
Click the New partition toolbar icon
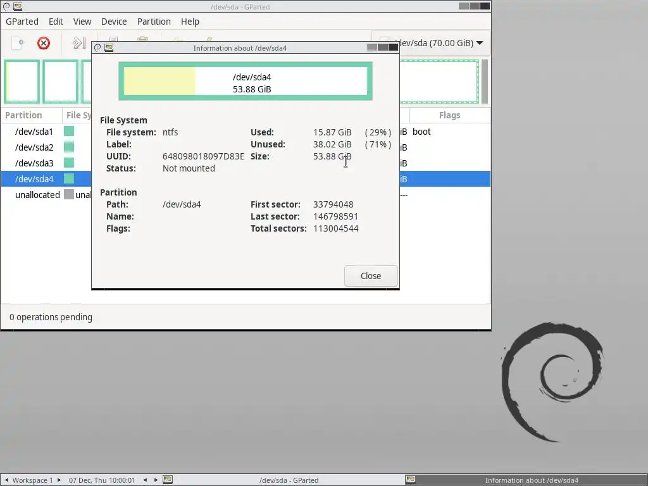[17, 43]
